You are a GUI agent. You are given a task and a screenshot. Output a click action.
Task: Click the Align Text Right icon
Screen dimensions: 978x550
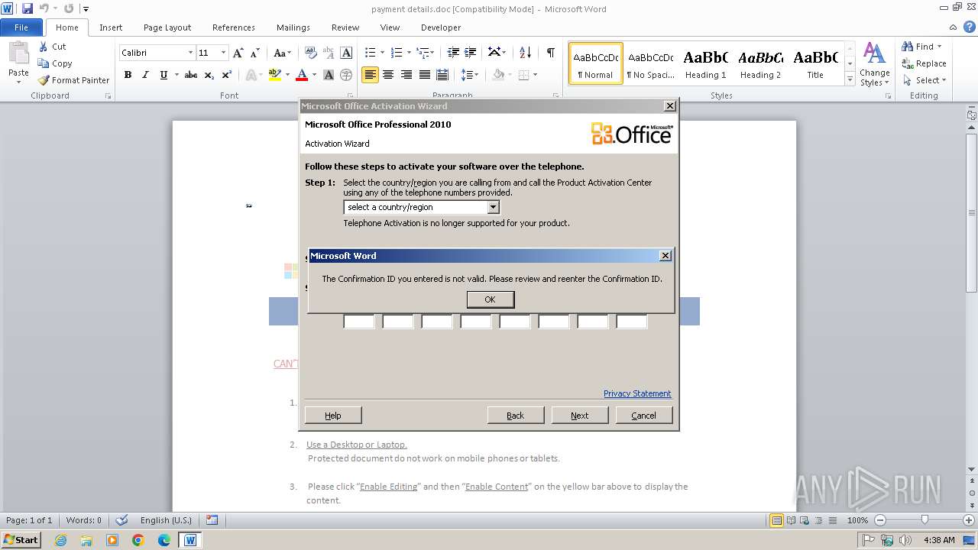(406, 75)
